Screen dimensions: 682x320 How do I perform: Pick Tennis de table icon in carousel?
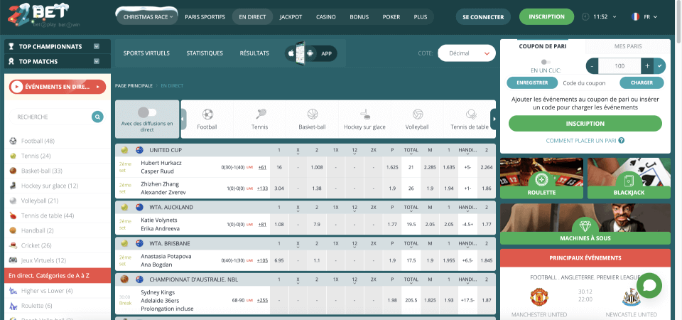(x=470, y=114)
